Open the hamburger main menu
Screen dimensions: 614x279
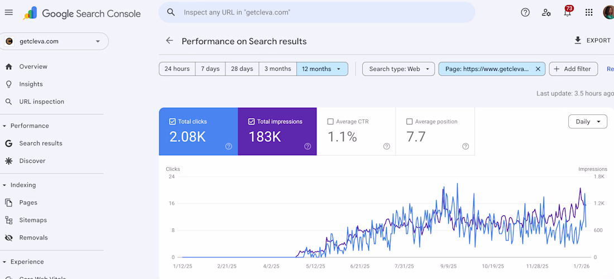coord(9,12)
